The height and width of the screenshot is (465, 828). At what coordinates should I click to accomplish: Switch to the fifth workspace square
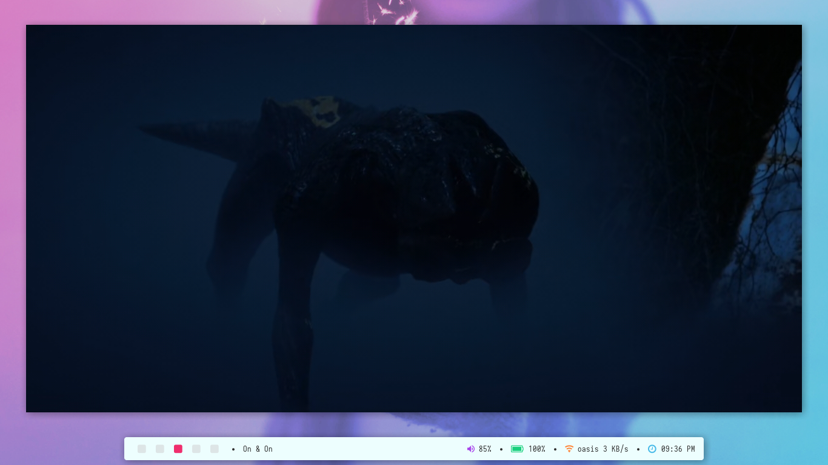click(x=215, y=449)
